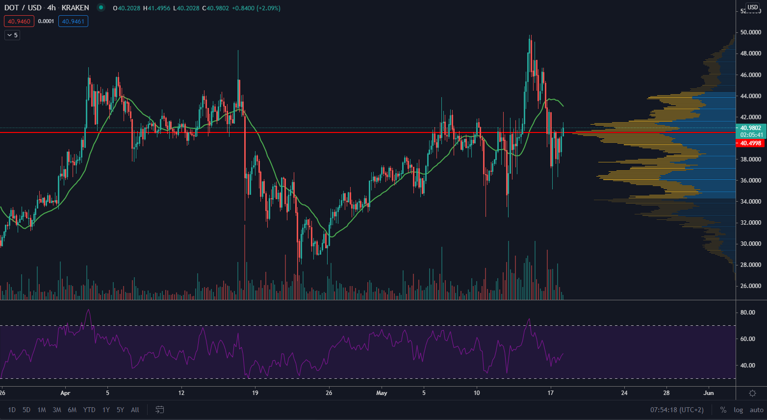Select the 5Y time range

pos(120,410)
